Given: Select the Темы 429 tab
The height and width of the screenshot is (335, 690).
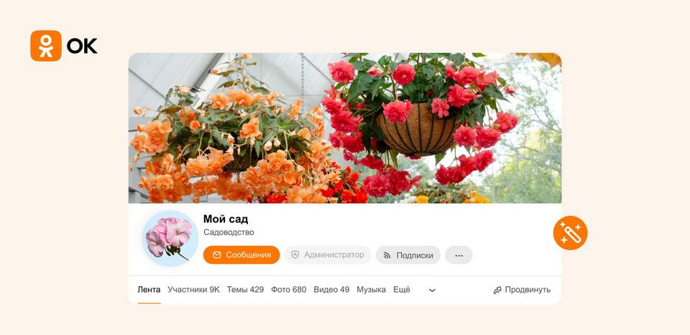Looking at the screenshot, I should (x=245, y=290).
